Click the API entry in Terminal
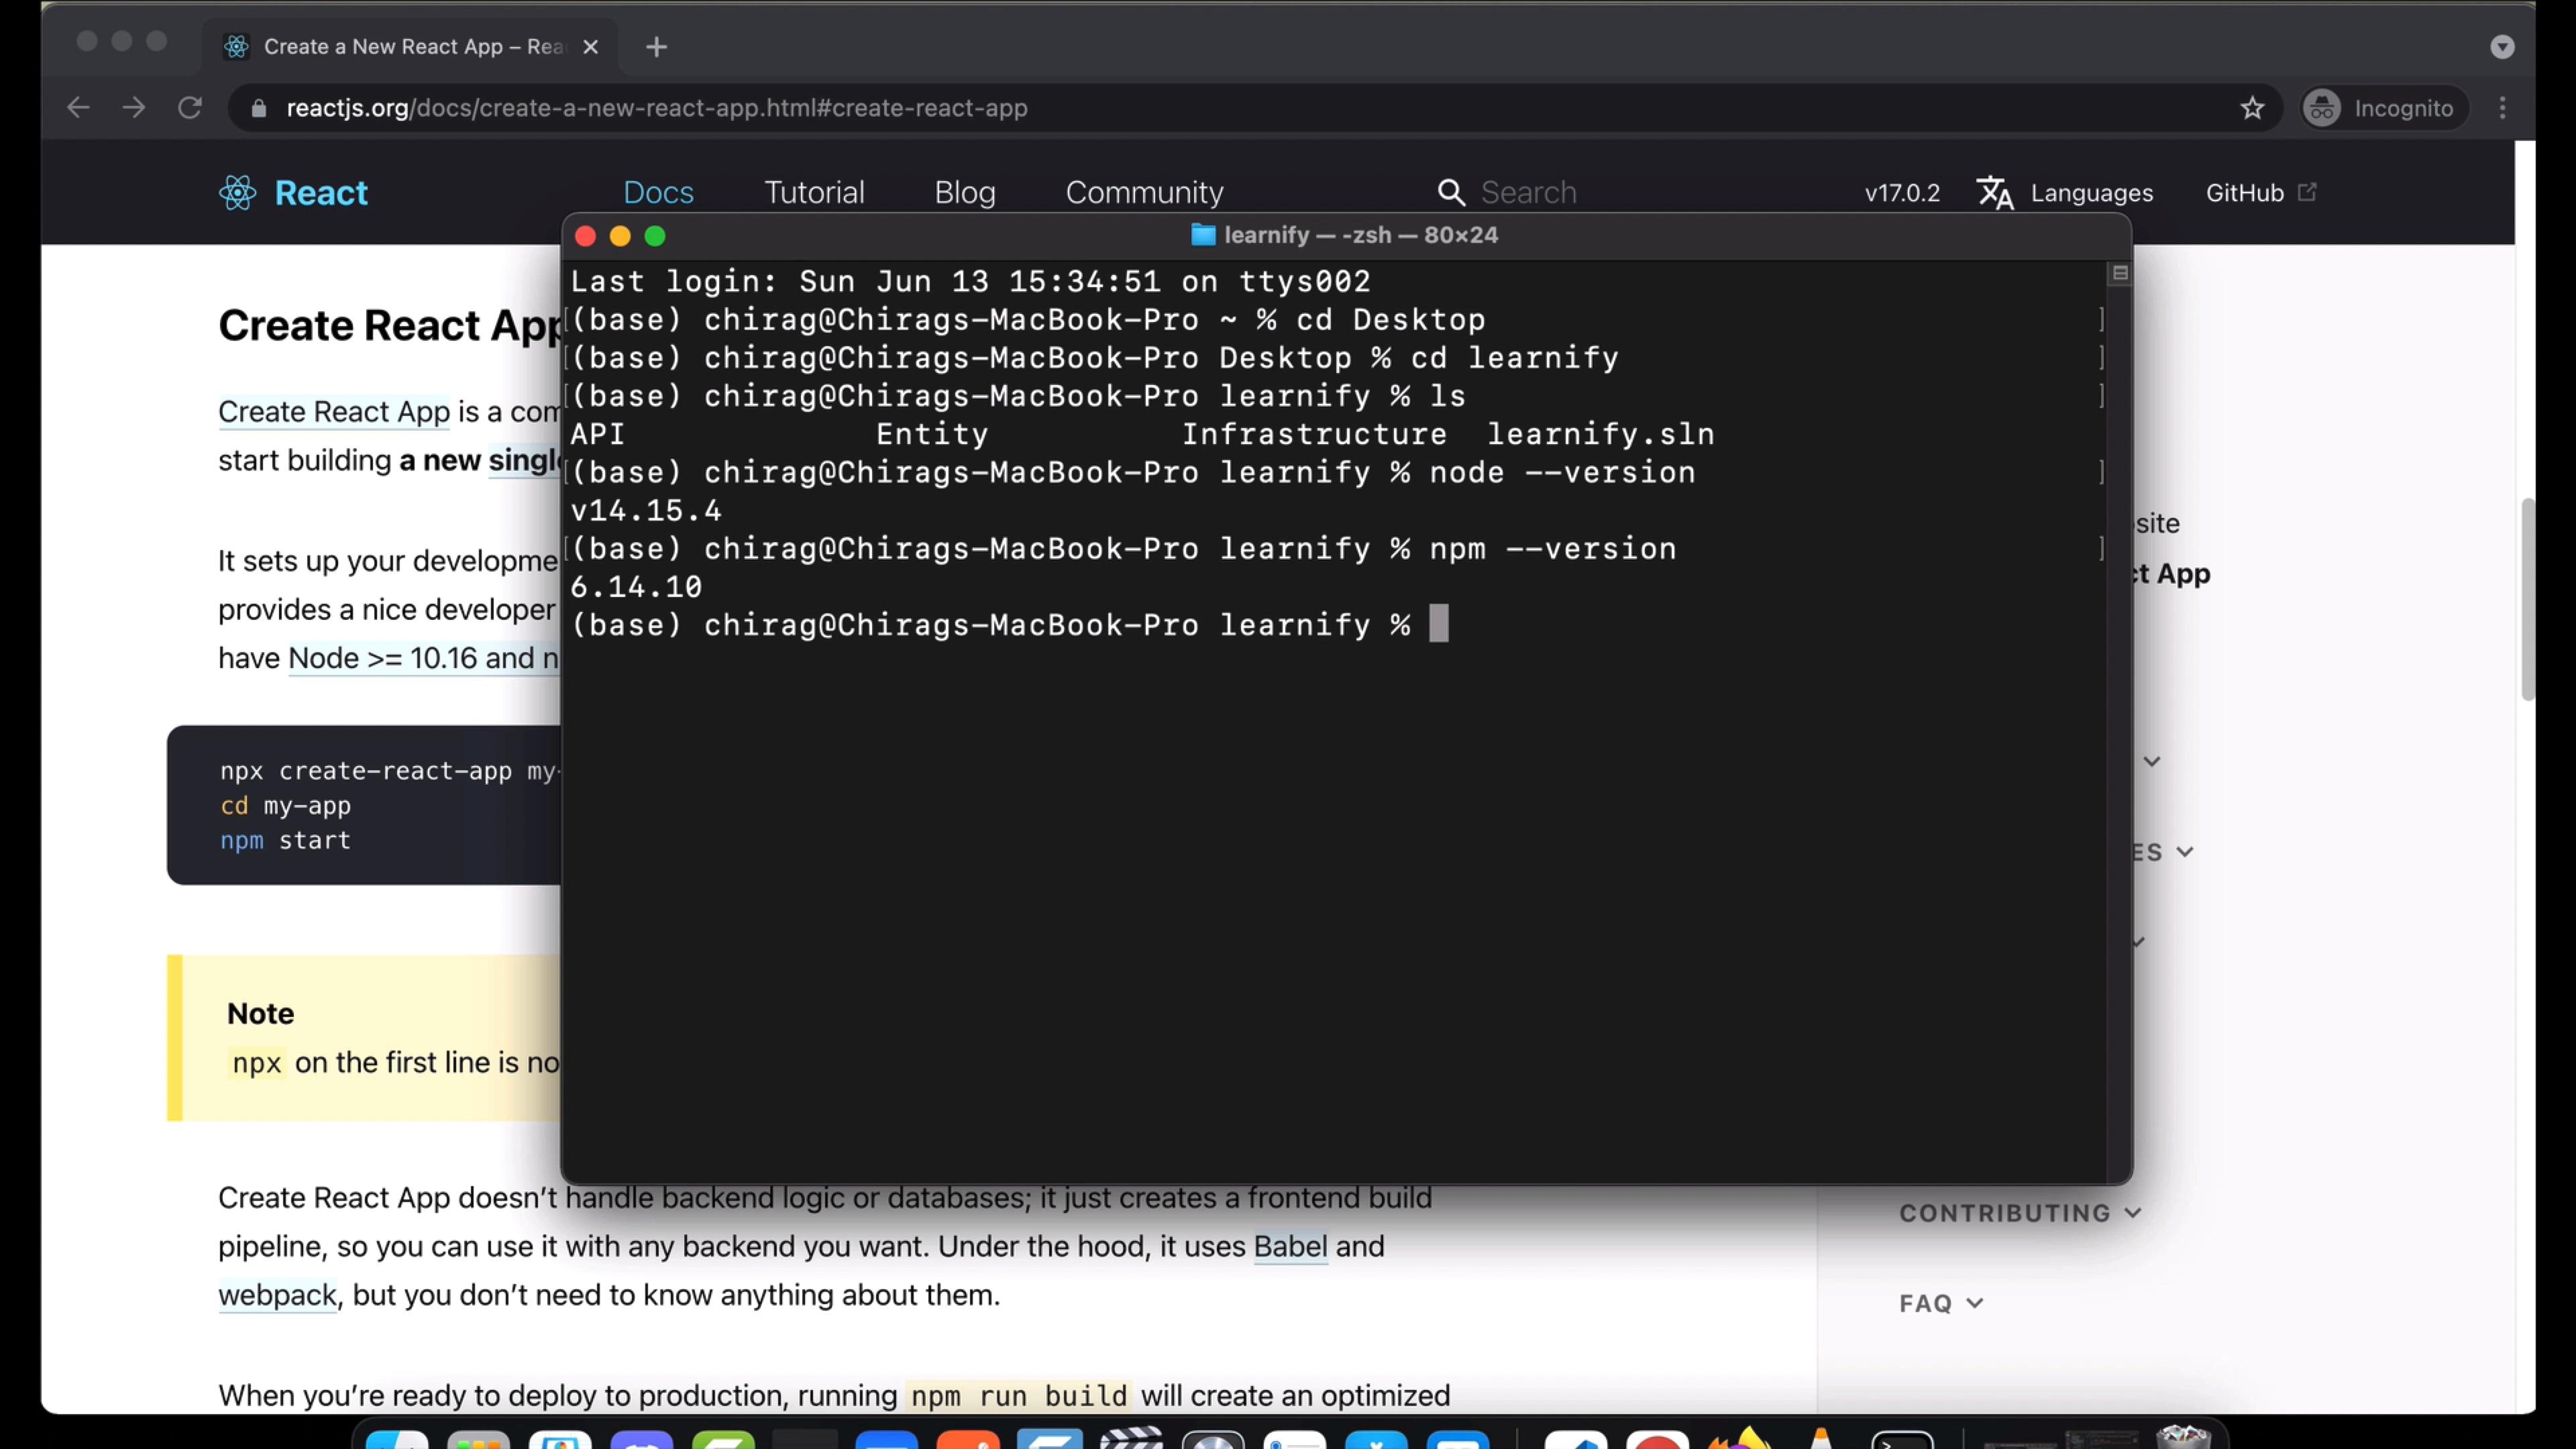The width and height of the screenshot is (2576, 1449). pyautogui.click(x=598, y=434)
